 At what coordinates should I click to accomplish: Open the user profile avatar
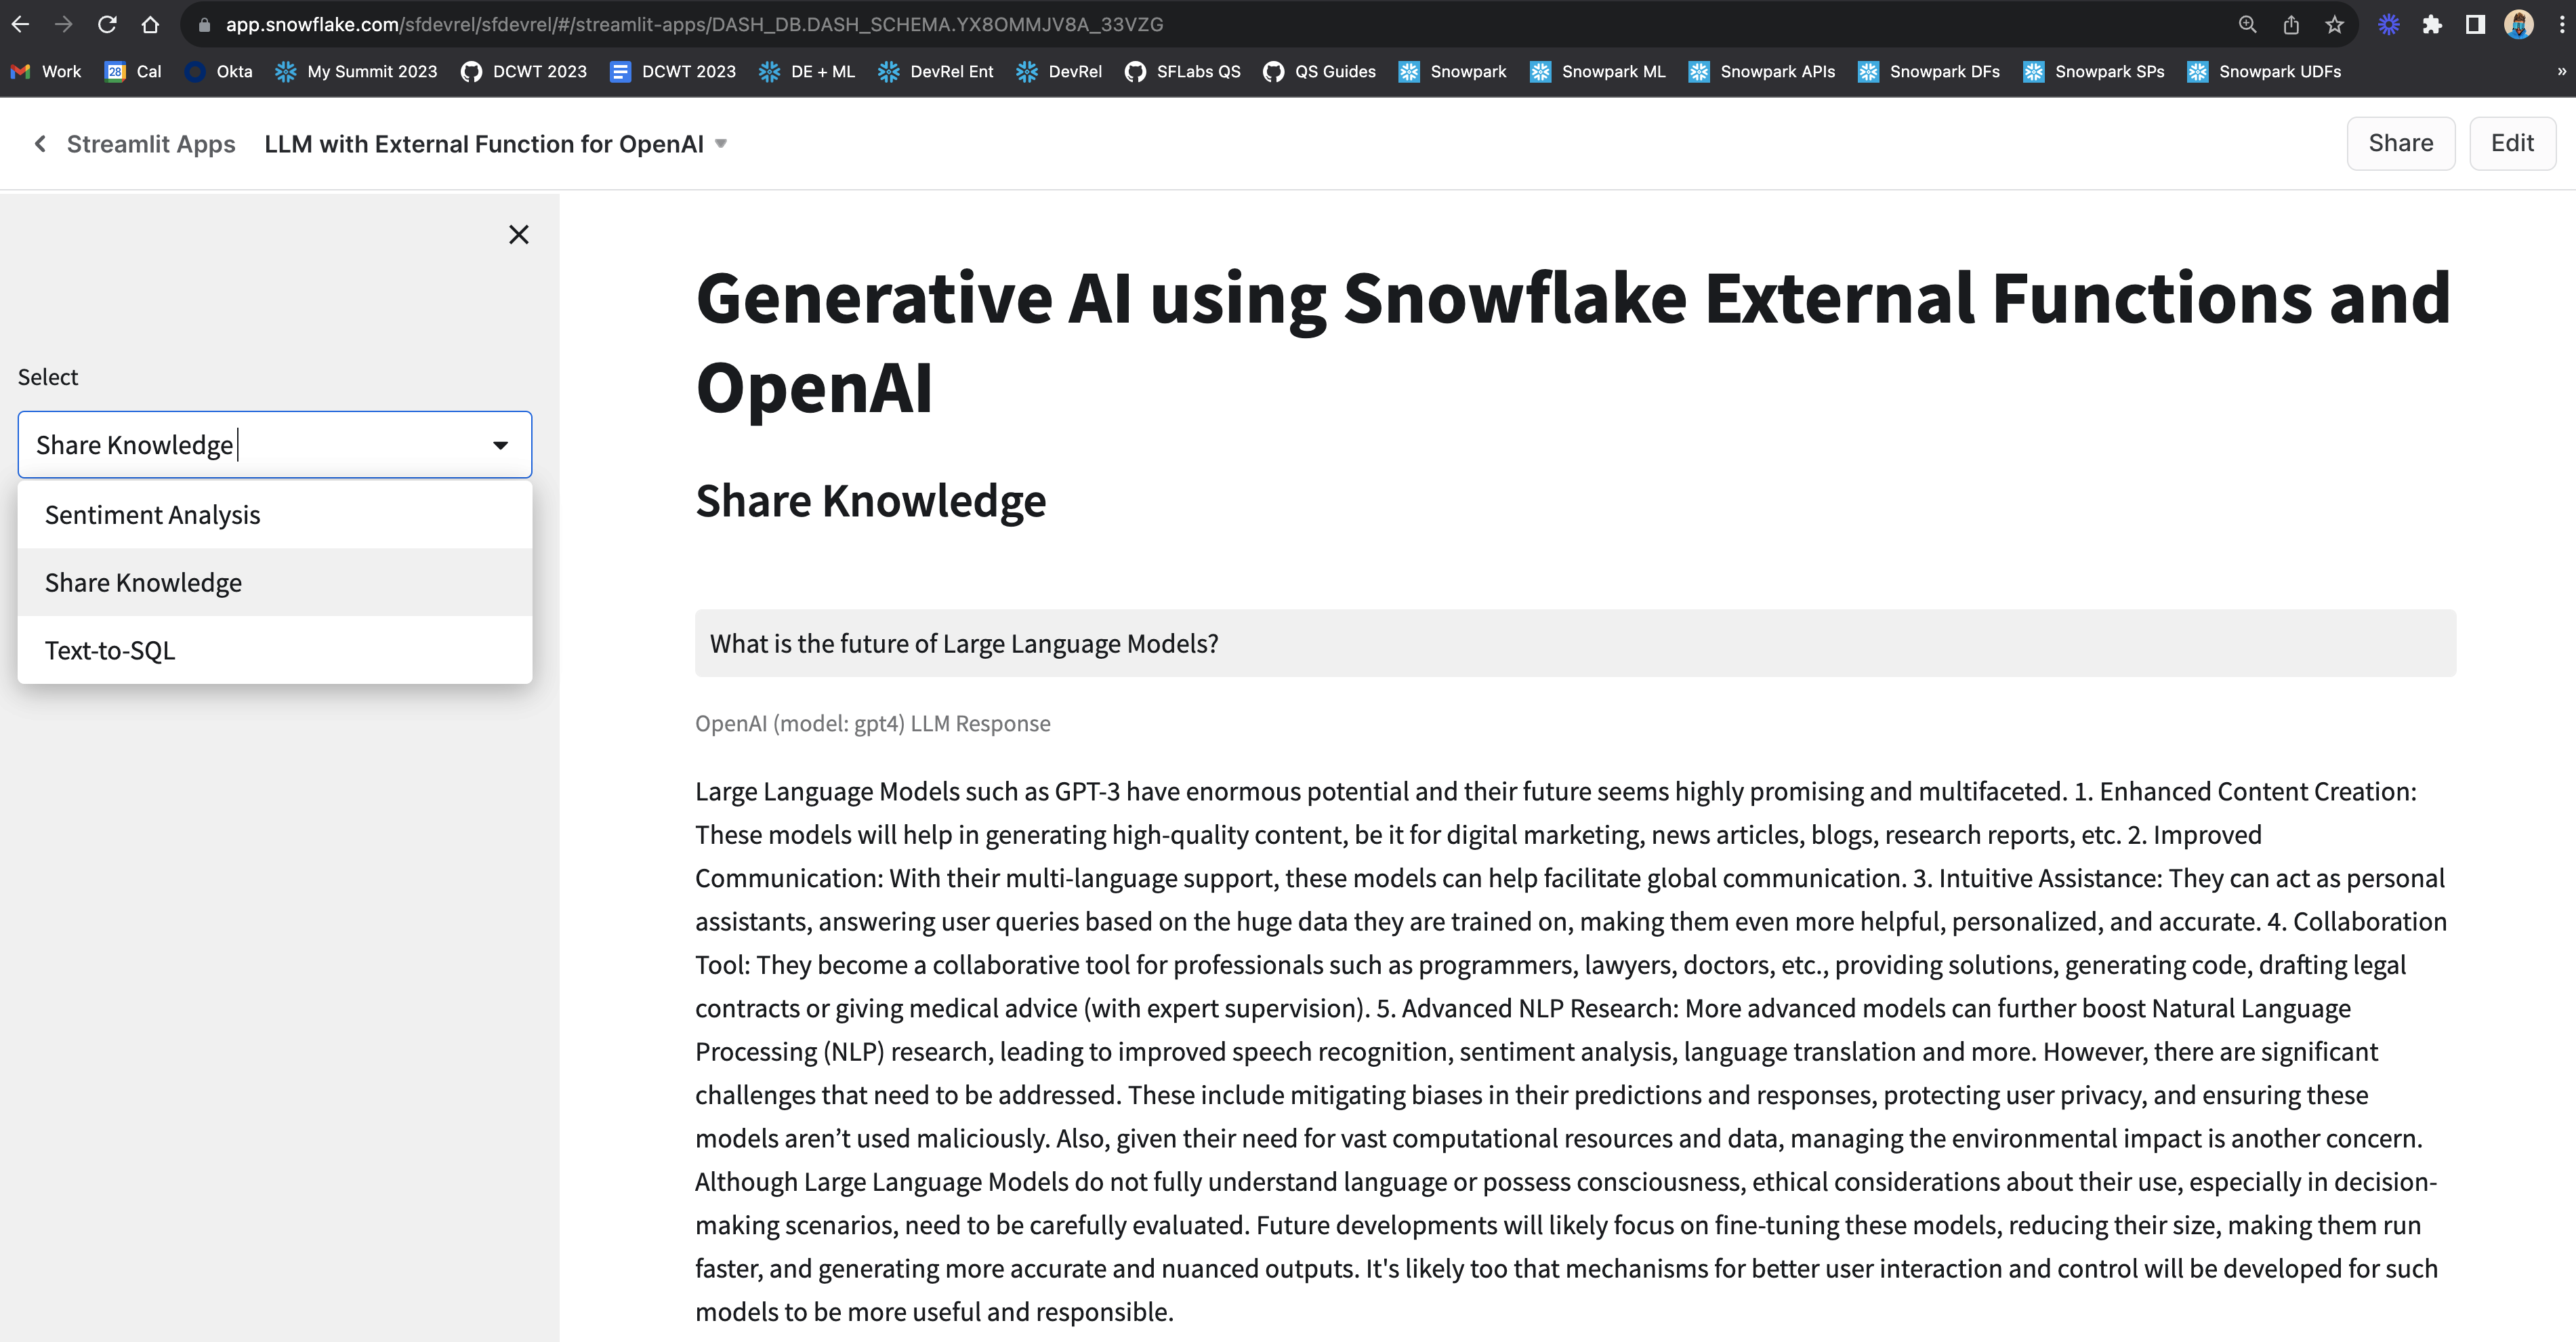pyautogui.click(x=2518, y=24)
